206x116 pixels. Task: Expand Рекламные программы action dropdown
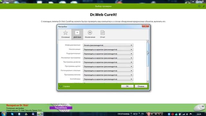click(x=108, y=58)
